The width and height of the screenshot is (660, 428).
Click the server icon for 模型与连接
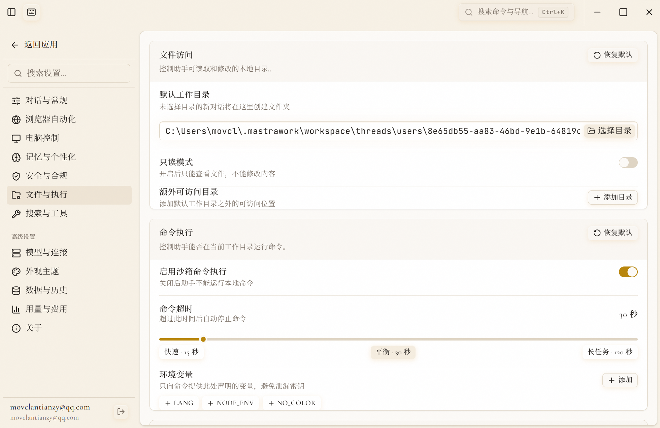coord(16,253)
